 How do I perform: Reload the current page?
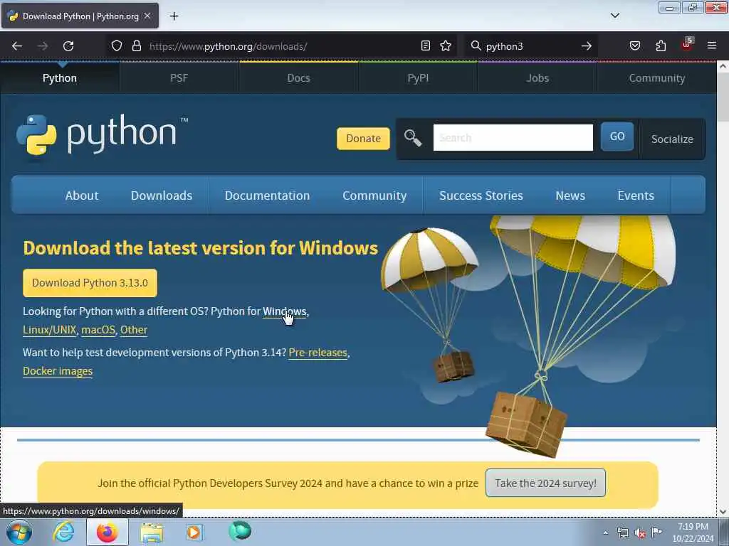tap(68, 46)
